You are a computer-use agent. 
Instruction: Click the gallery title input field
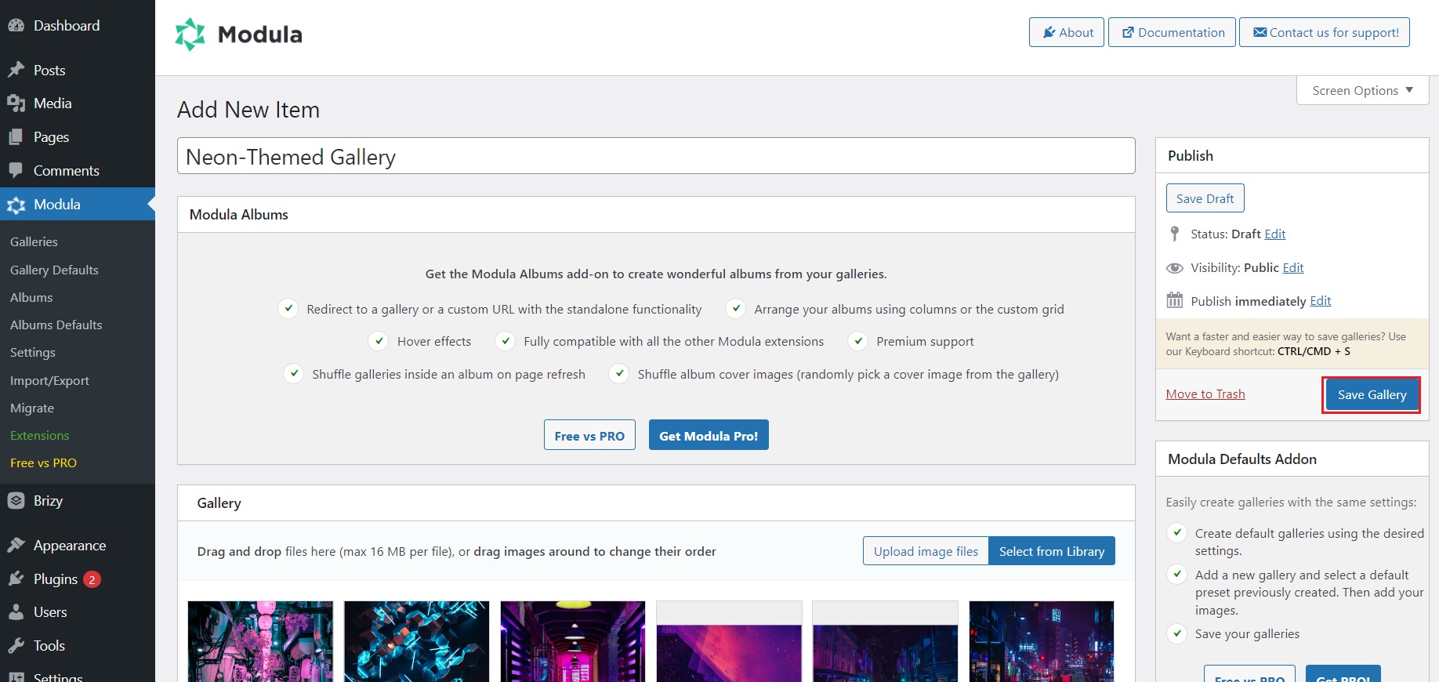655,157
